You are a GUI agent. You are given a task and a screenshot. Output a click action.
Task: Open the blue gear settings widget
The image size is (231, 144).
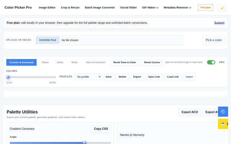(x=223, y=112)
